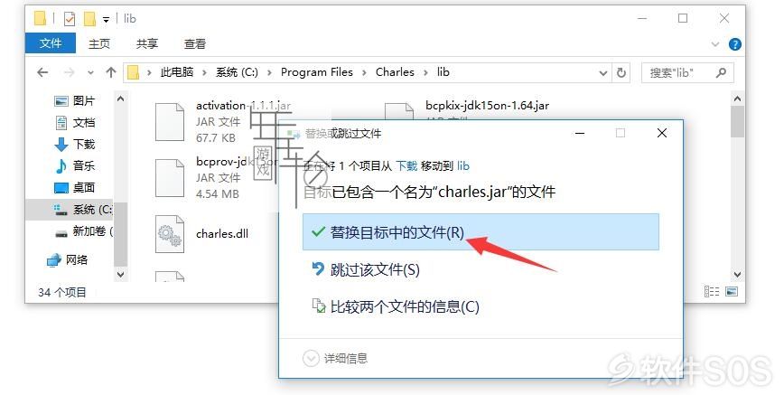Click in the search lib box
Image resolution: width=784 pixels, height=395 pixels.
coord(687,72)
